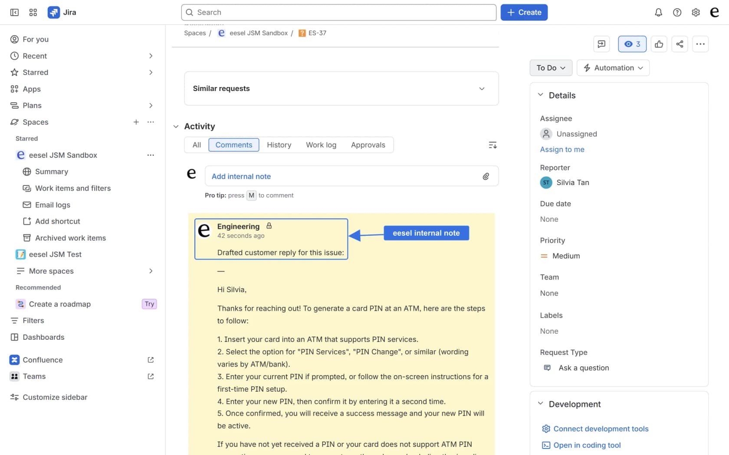Screen dimensions: 729x455
Task: Click the Assign to me link
Action: [x=562, y=149]
